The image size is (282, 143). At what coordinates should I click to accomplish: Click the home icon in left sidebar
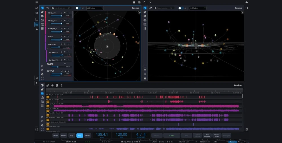click(37, 8)
